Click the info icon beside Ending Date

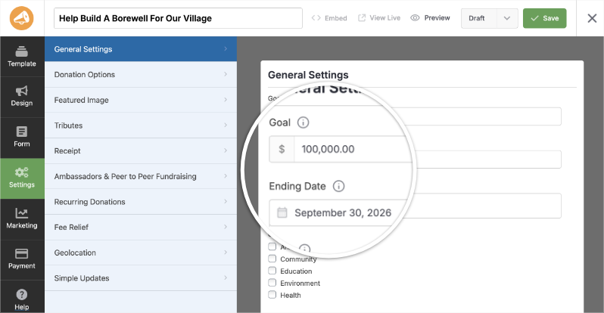click(x=338, y=186)
